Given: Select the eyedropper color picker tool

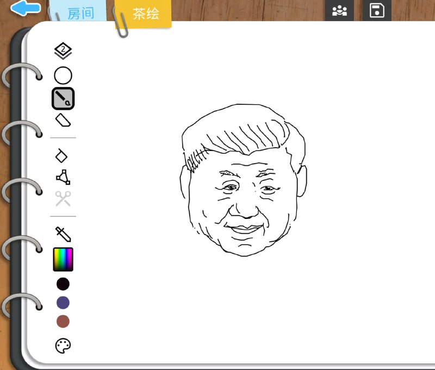Looking at the screenshot, I should (63, 234).
